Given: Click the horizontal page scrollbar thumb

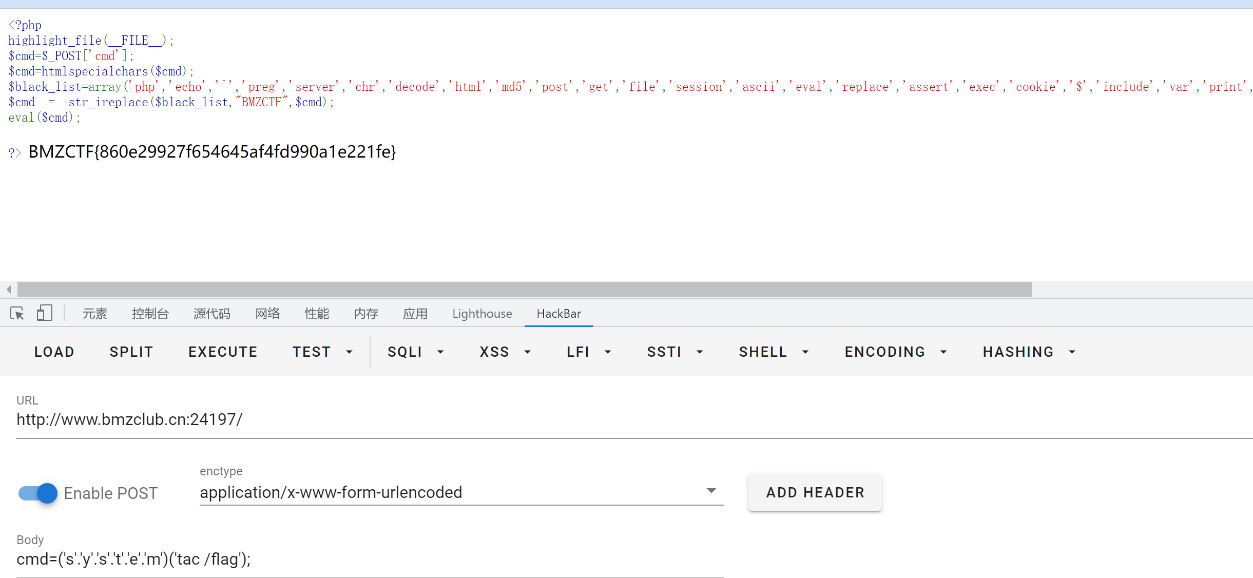Looking at the screenshot, I should click(x=524, y=290).
